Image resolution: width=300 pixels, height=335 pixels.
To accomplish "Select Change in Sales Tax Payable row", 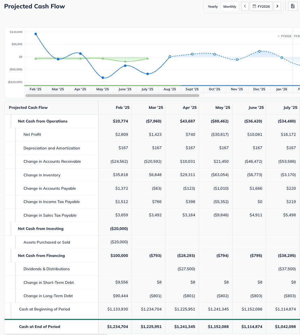I will point(50,215).
